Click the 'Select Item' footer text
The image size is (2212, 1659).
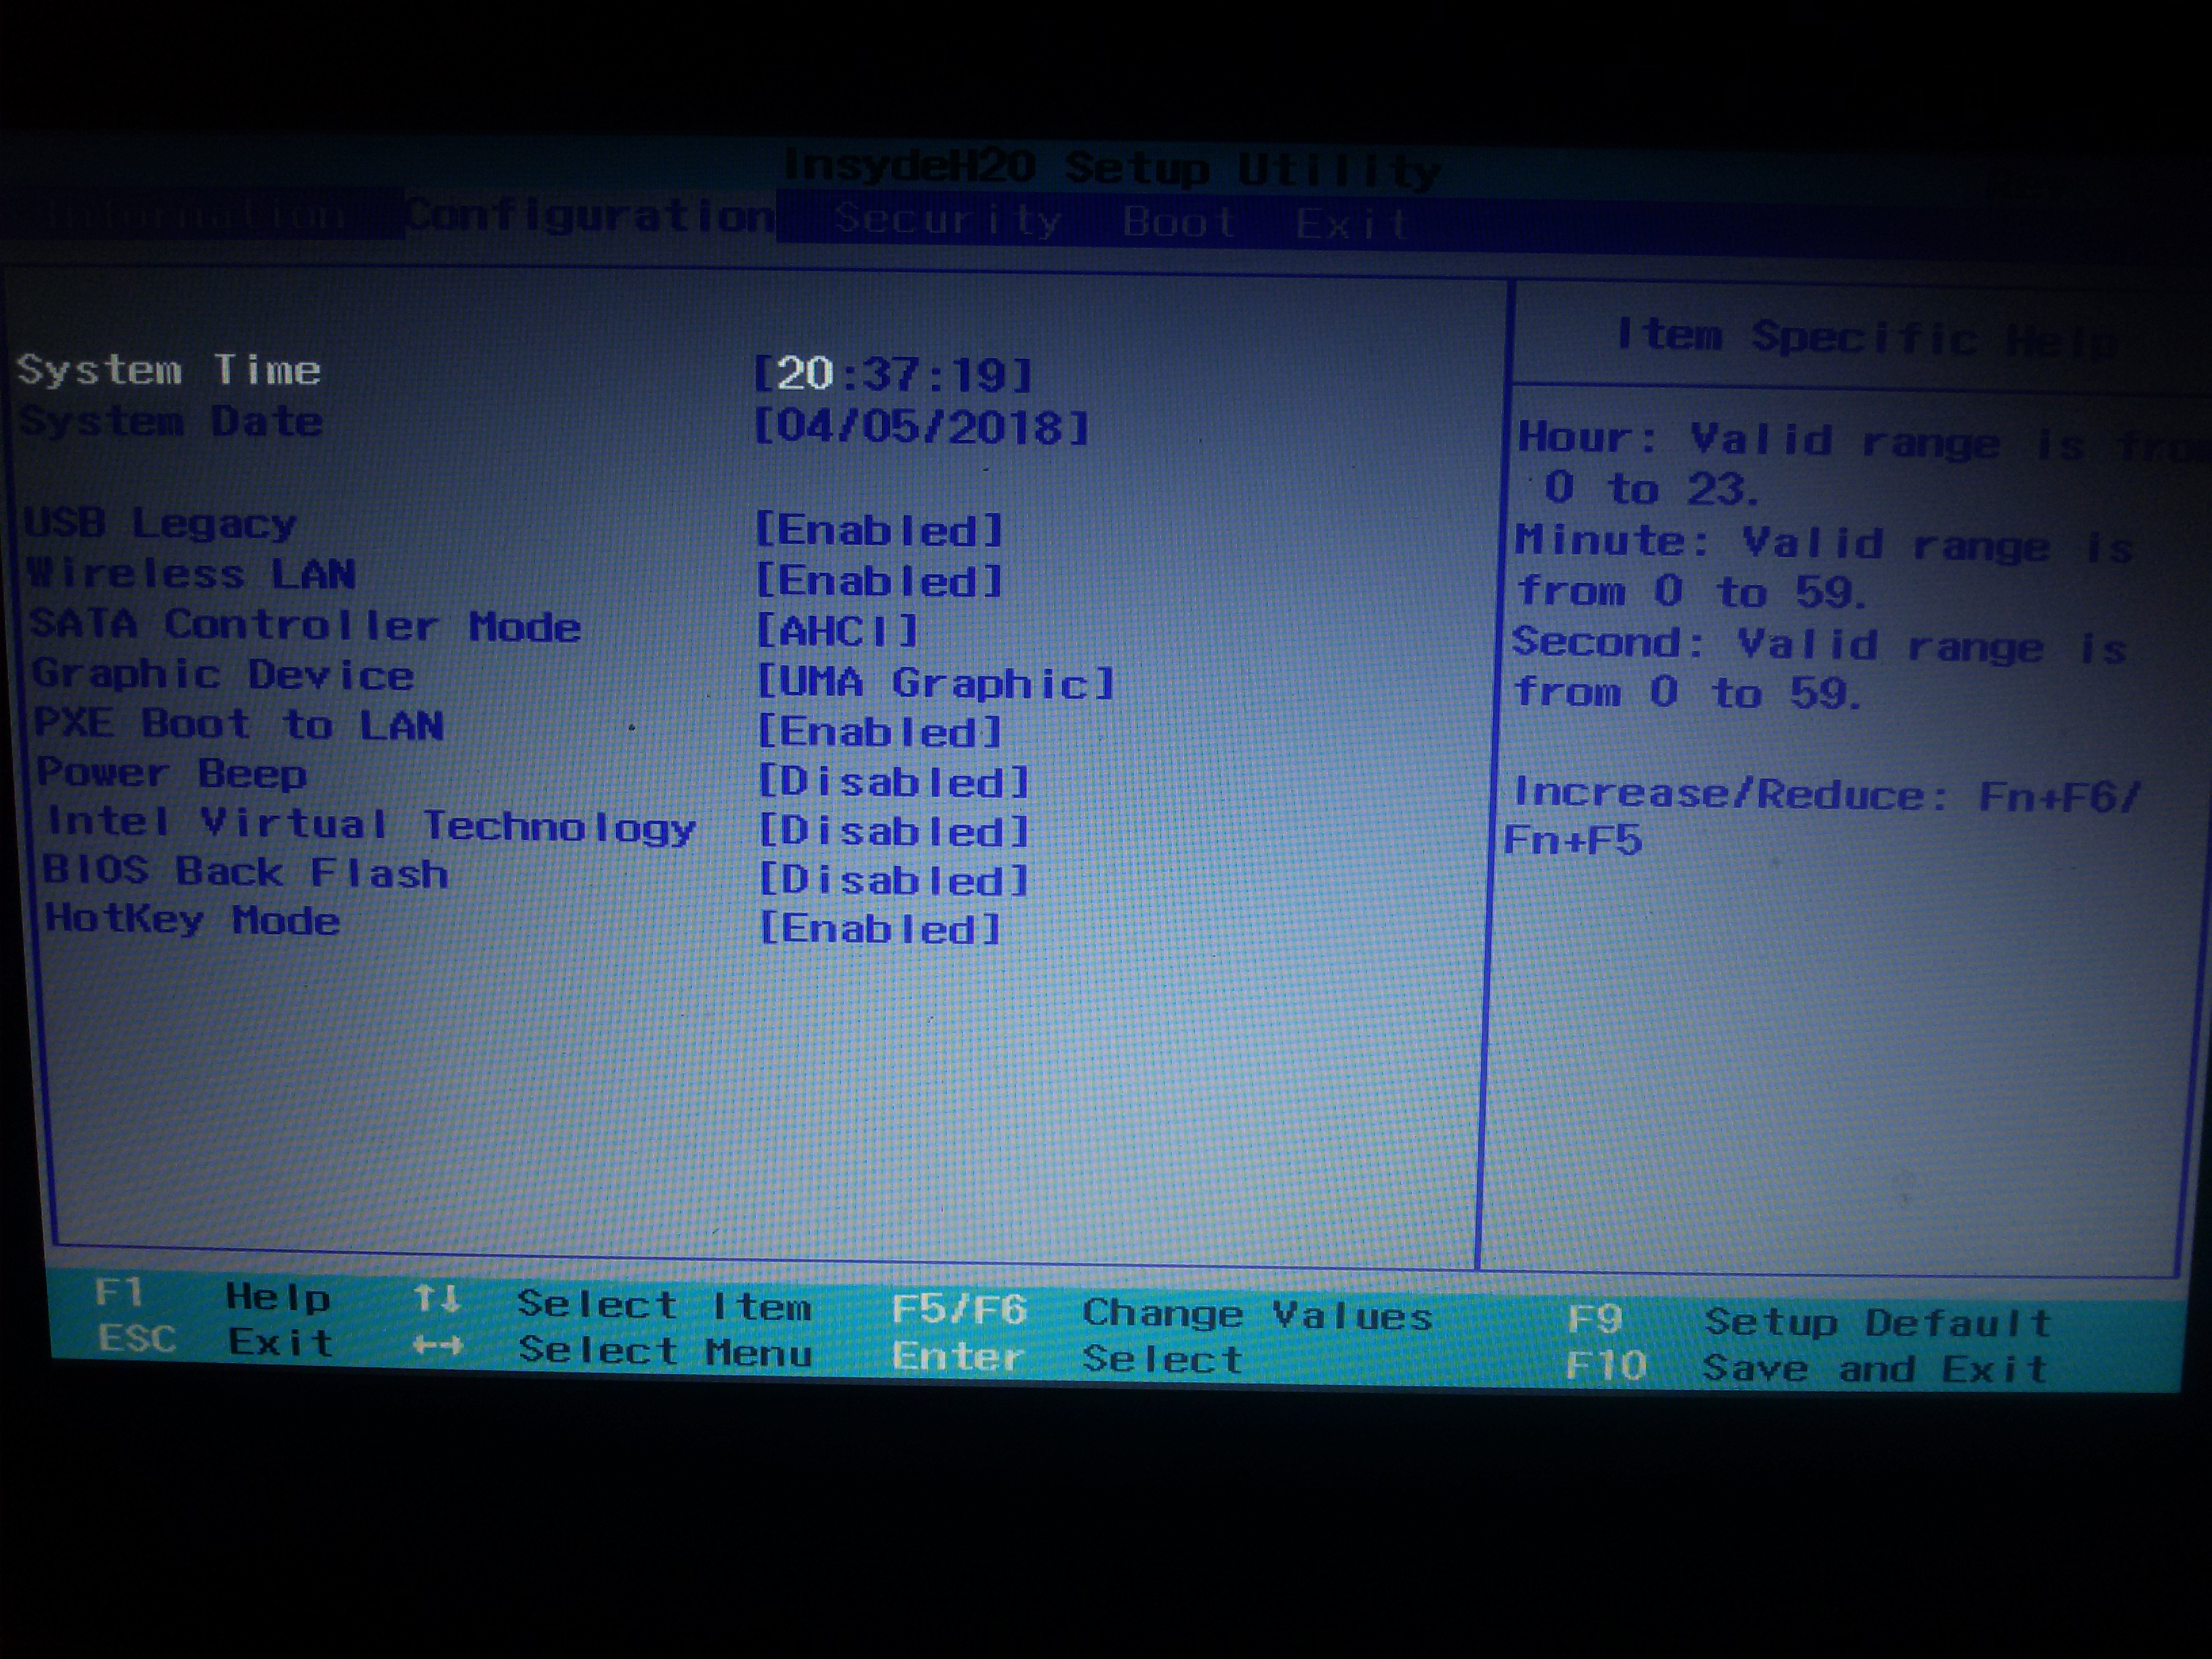[664, 1306]
